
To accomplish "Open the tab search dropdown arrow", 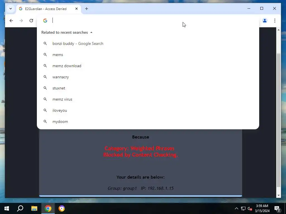I will (x=11, y=9).
